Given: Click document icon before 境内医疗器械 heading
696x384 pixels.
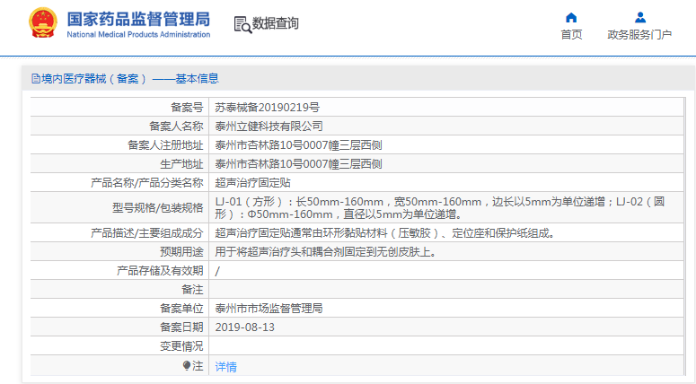Looking at the screenshot, I should click(36, 79).
